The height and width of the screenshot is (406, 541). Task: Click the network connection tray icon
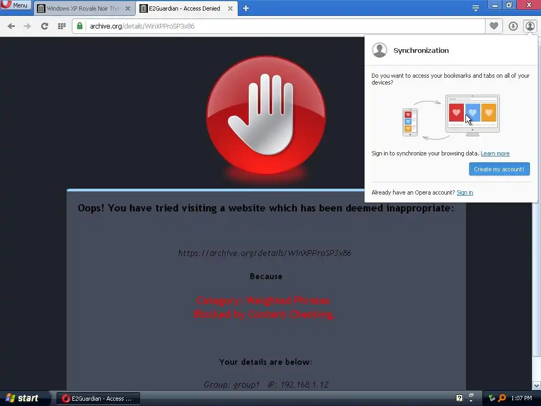[492, 398]
